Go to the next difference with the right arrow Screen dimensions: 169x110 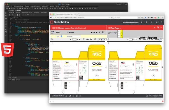point(94,32)
